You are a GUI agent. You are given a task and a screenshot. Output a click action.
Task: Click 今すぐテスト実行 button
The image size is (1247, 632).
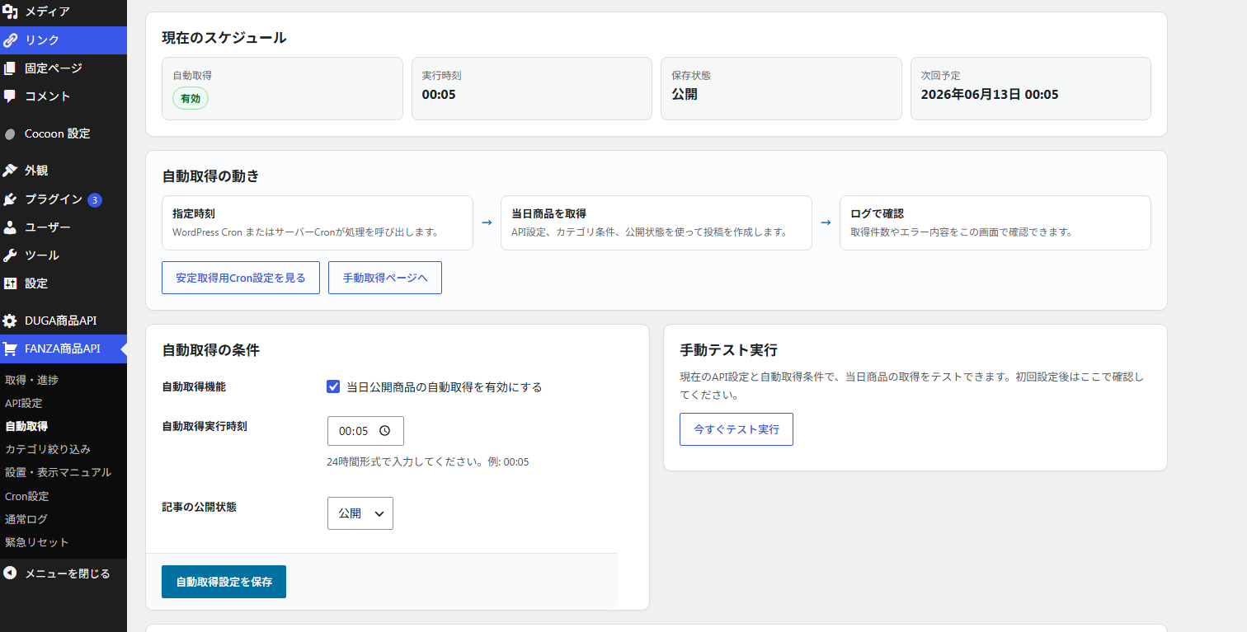[736, 429]
